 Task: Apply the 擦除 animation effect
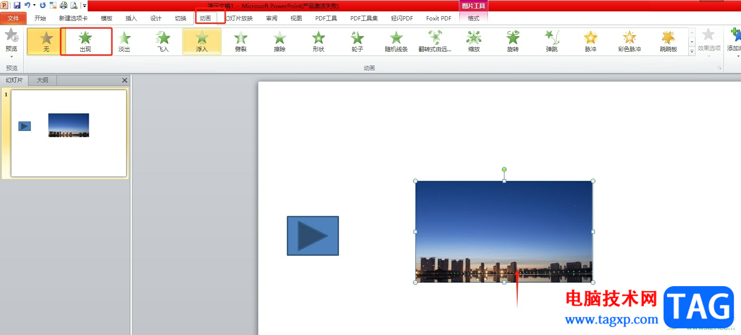pyautogui.click(x=280, y=41)
